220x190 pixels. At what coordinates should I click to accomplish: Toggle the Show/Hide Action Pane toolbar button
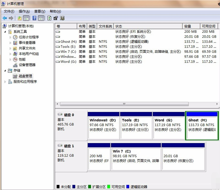click(41, 18)
